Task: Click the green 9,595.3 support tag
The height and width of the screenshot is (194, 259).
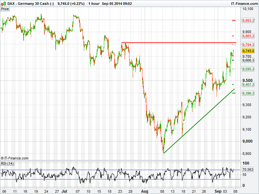Action: pos(248,69)
